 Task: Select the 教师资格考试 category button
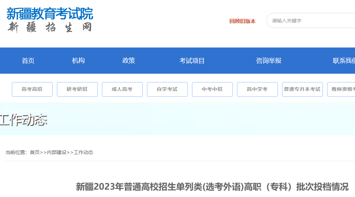(x=341, y=89)
